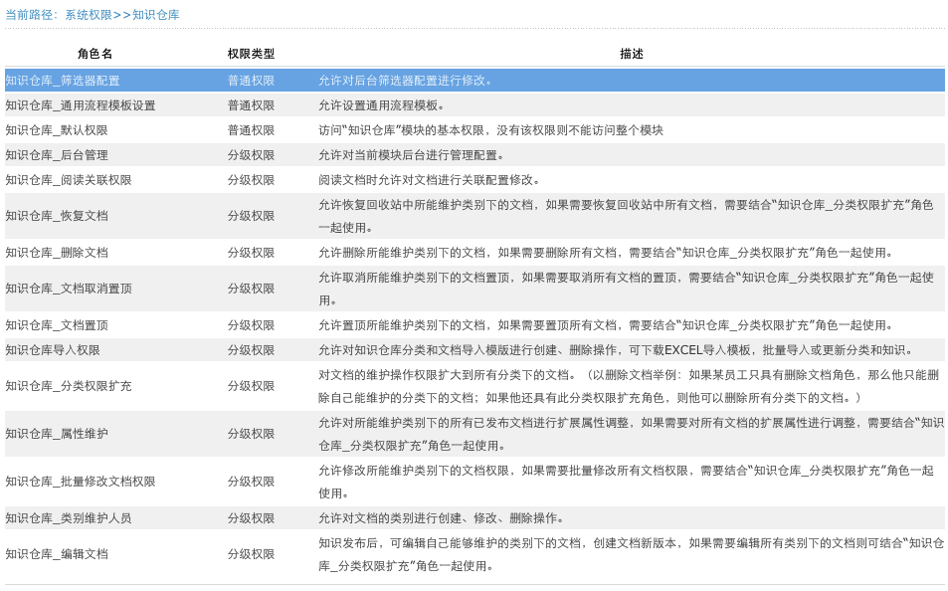Click description 允许对当前模块后台进行管理配置
948x591 pixels.
pos(412,155)
